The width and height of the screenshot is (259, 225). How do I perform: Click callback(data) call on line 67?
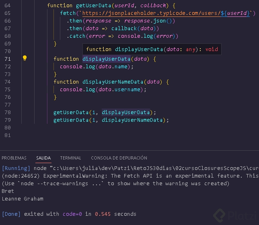point(134,29)
